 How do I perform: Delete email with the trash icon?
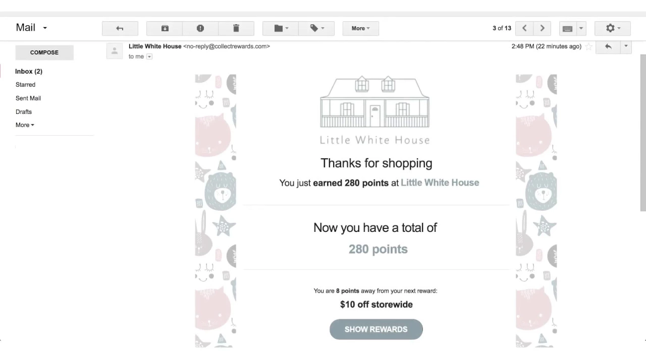tap(236, 28)
